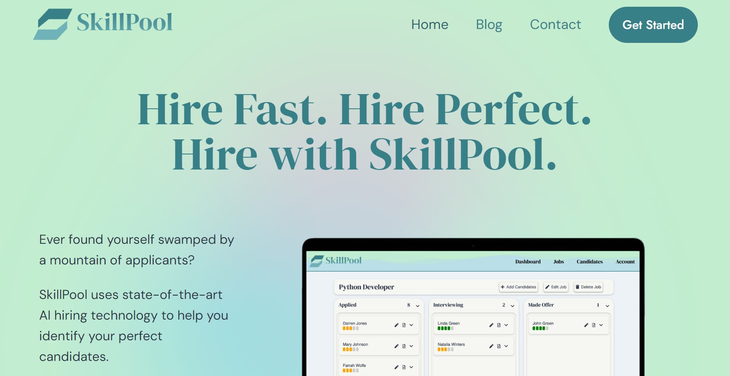The image size is (730, 376).
Task: Click Linda Green's green rating bar
Action: pos(445,328)
